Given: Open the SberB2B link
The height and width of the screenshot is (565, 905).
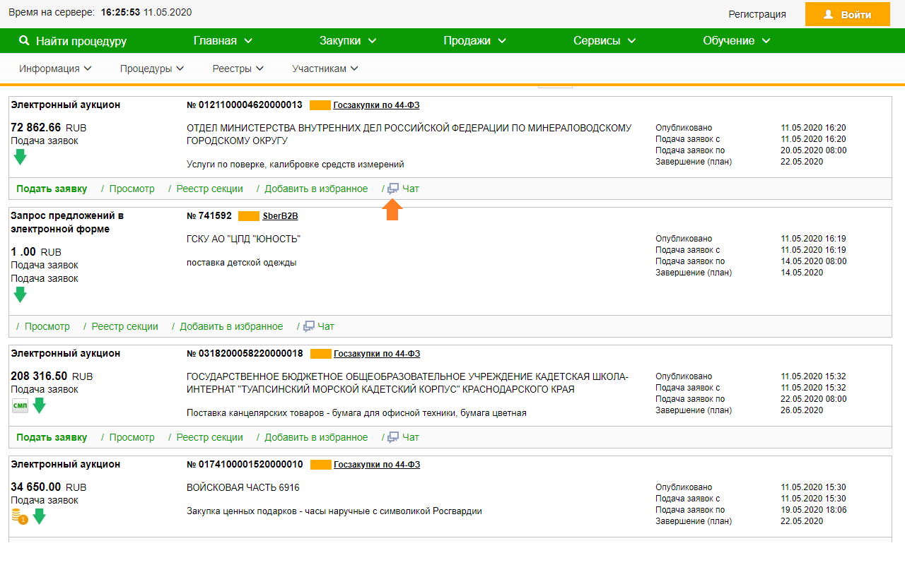Looking at the screenshot, I should 280,216.
